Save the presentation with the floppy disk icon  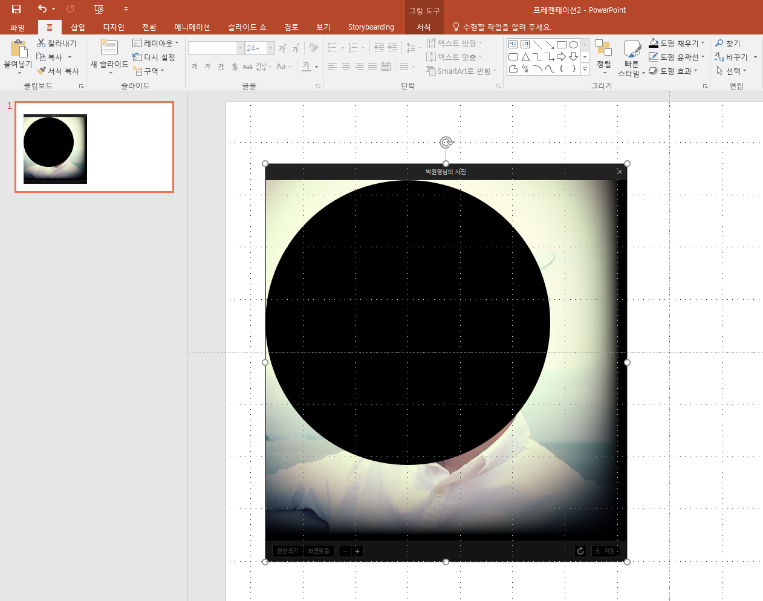coord(16,9)
